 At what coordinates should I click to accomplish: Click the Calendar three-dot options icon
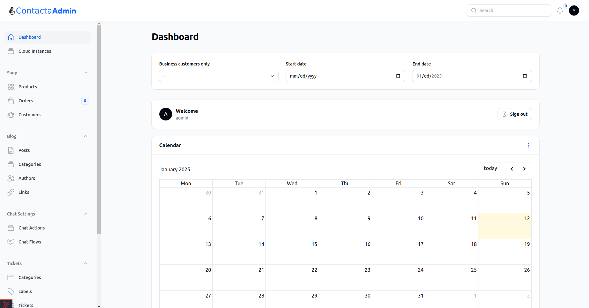[528, 145]
